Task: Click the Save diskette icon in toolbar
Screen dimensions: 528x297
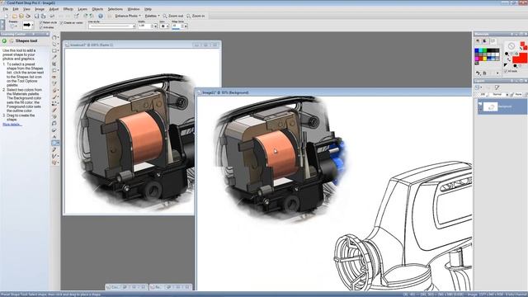Action: (36, 16)
